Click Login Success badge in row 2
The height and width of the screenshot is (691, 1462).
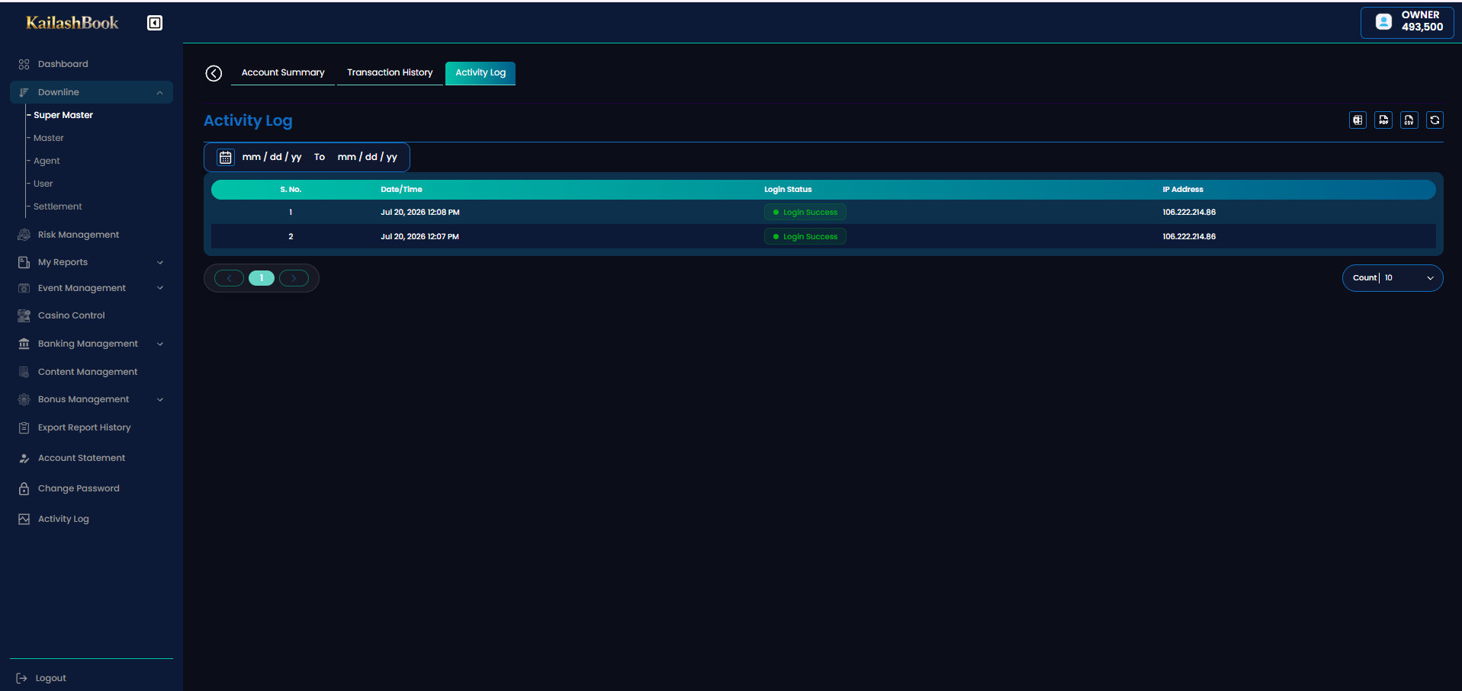[x=805, y=237]
